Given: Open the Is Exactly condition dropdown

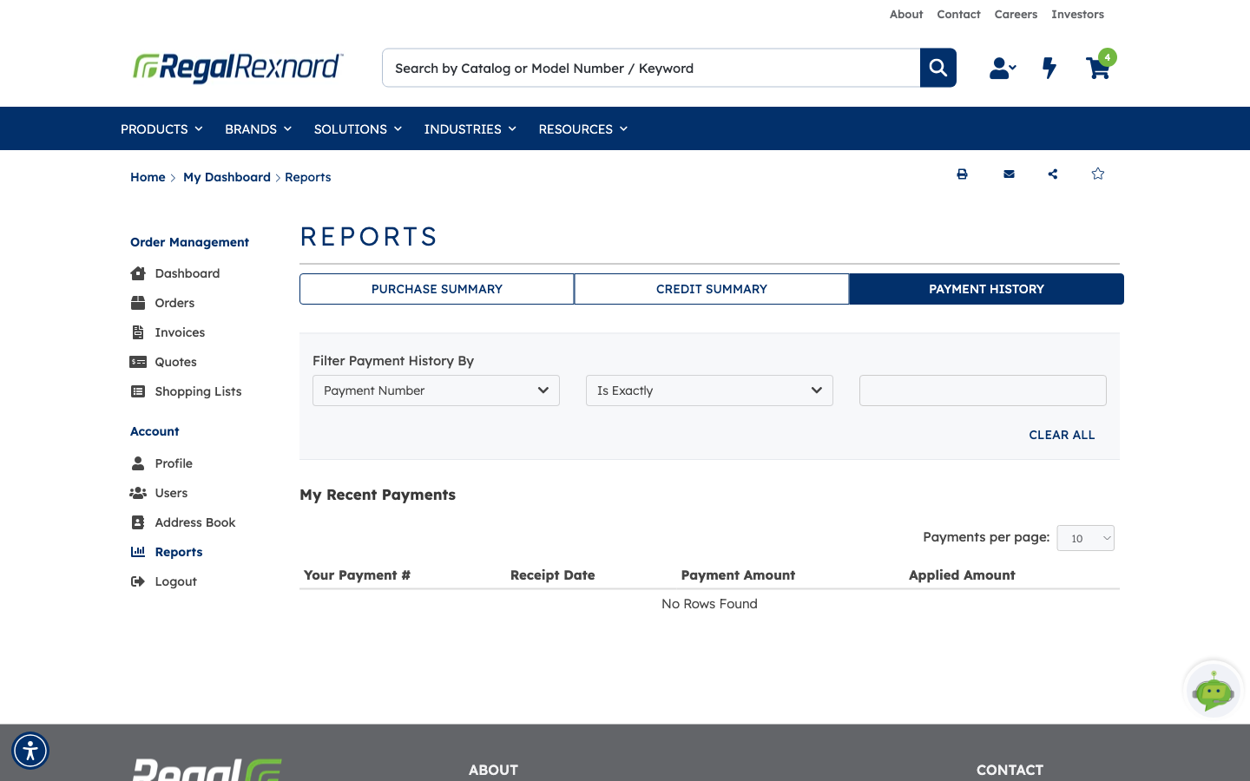Looking at the screenshot, I should coord(709,390).
